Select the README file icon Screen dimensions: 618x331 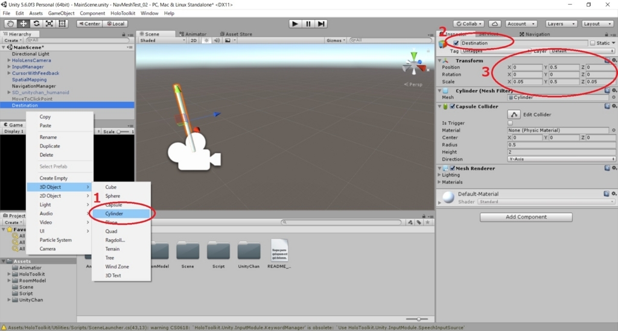[x=279, y=250]
